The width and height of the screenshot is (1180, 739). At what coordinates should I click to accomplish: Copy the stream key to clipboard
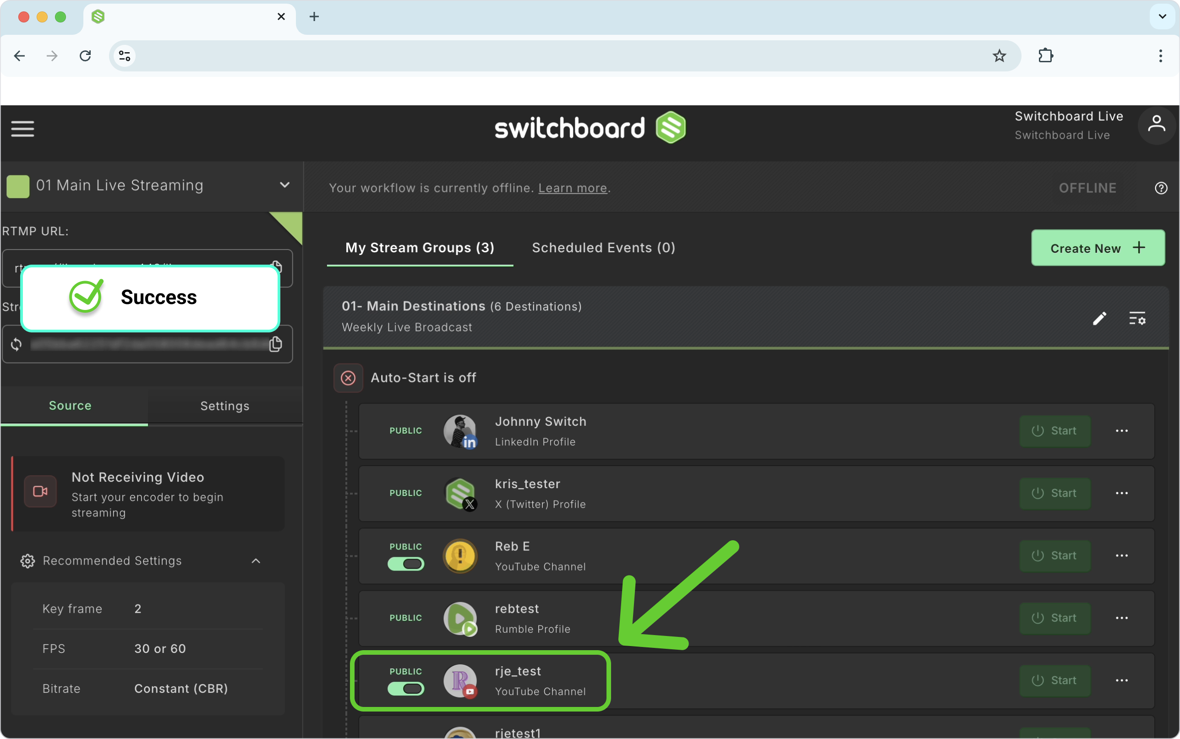tap(276, 344)
